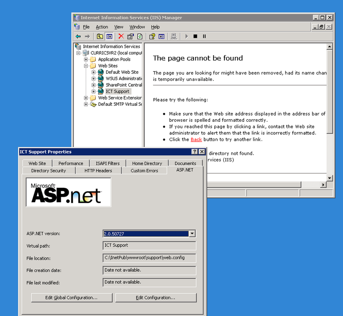Click the Up one level folder icon

[x=100, y=36]
